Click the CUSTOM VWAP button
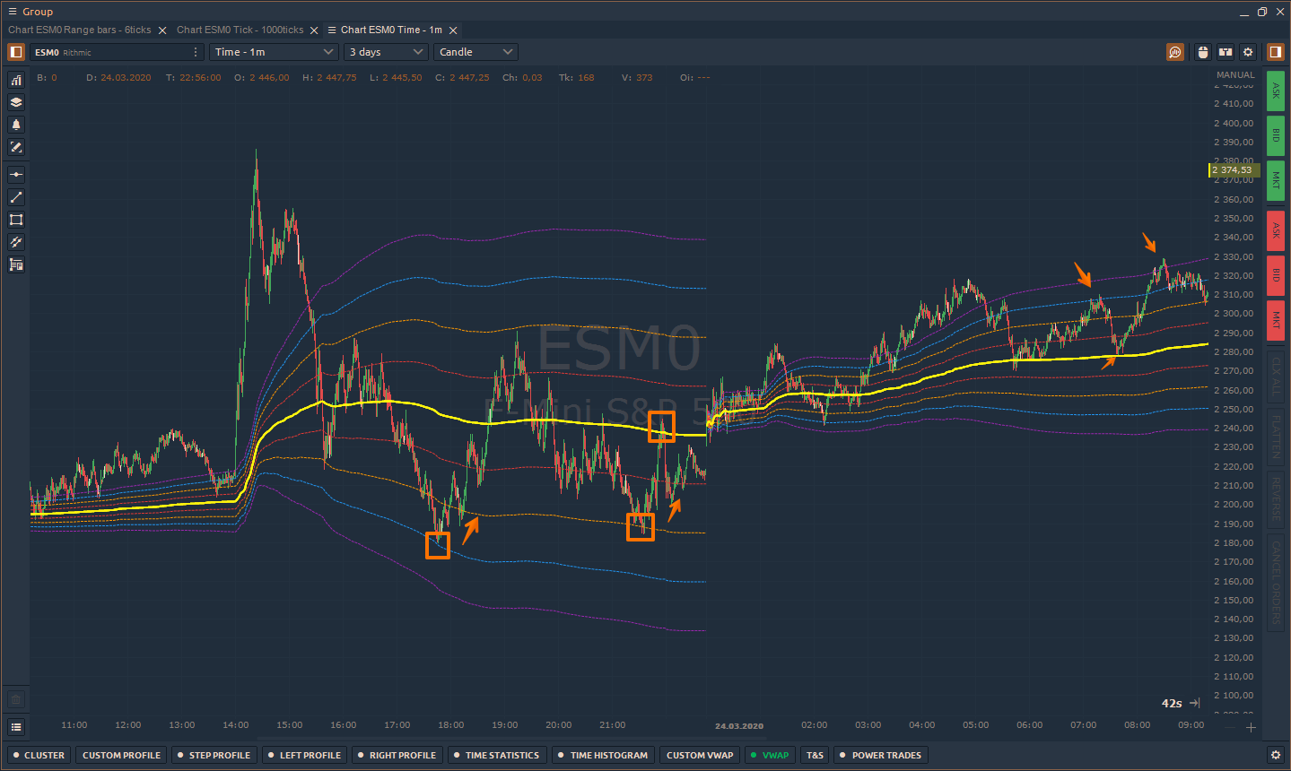The image size is (1291, 771). 700,755
